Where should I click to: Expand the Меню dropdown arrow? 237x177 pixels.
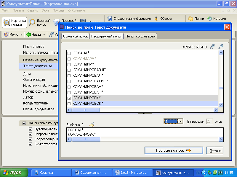point(21,35)
